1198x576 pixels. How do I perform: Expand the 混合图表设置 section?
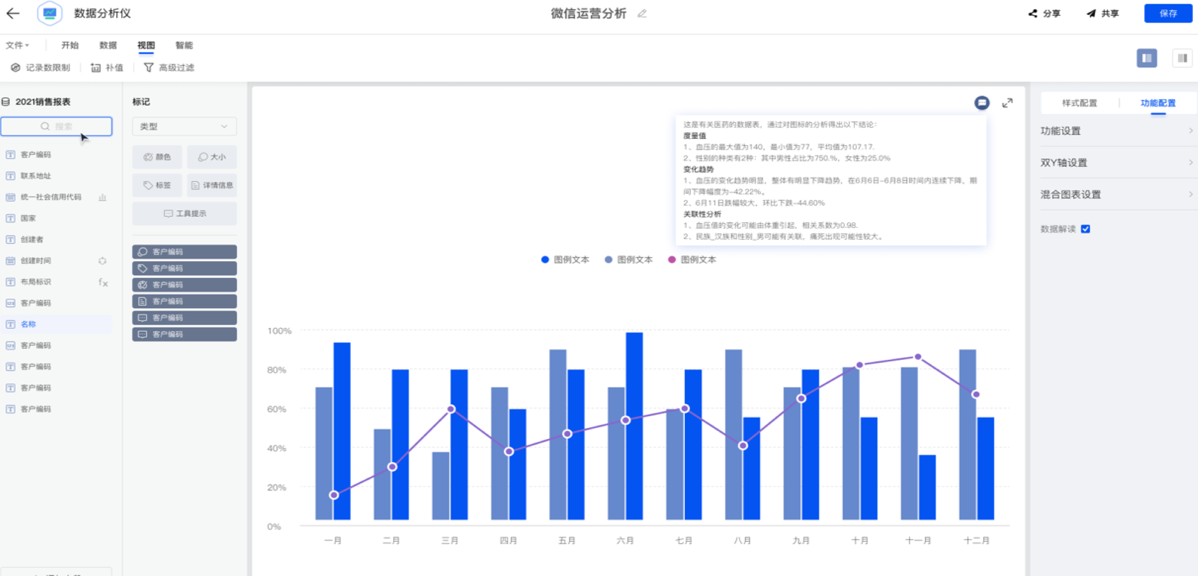click(x=1118, y=194)
